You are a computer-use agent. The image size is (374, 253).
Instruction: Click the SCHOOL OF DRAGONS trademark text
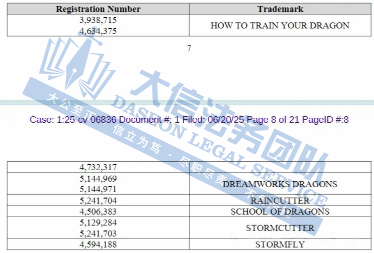pos(280,212)
